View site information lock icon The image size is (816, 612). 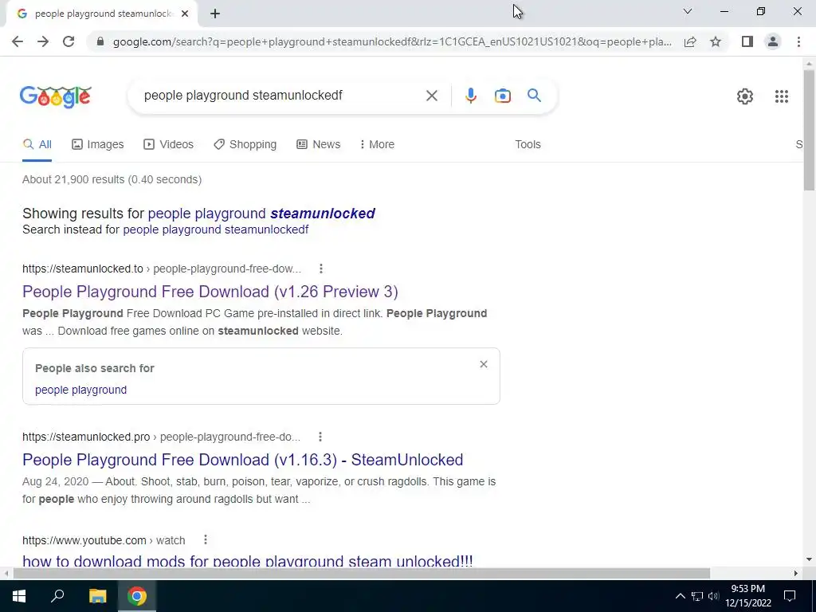coord(100,41)
